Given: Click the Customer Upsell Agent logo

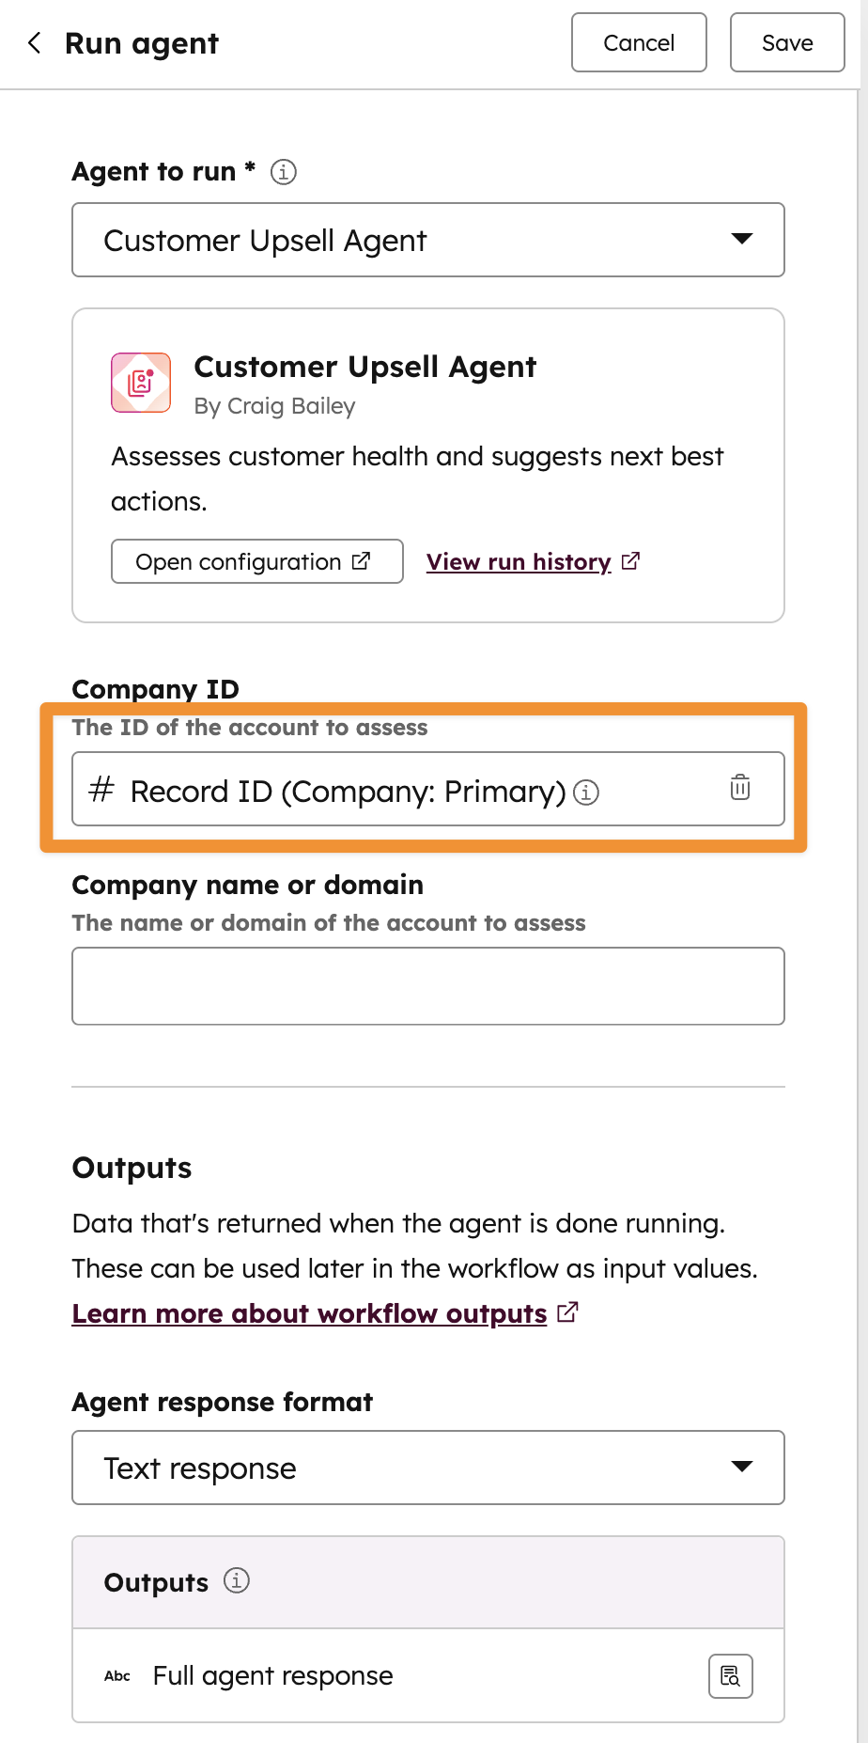Looking at the screenshot, I should click(x=141, y=383).
